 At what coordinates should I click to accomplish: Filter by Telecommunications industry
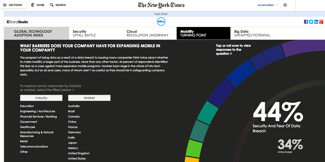[34, 146]
